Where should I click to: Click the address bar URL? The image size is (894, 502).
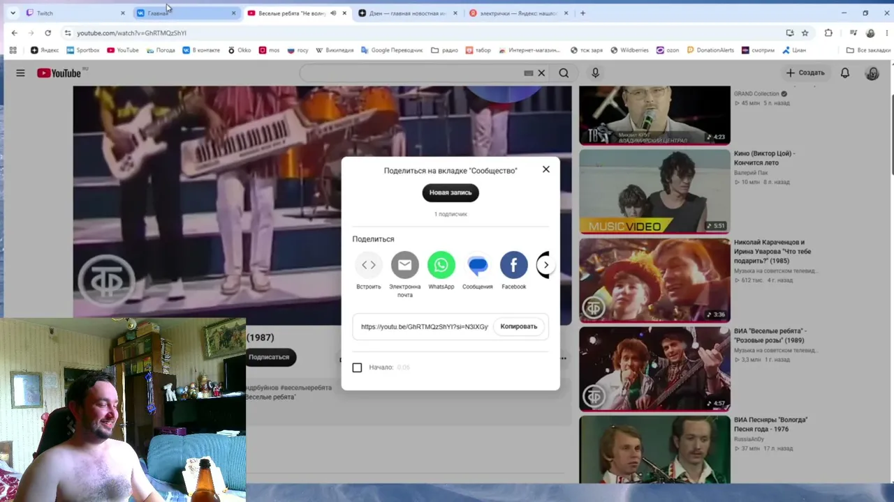point(131,33)
